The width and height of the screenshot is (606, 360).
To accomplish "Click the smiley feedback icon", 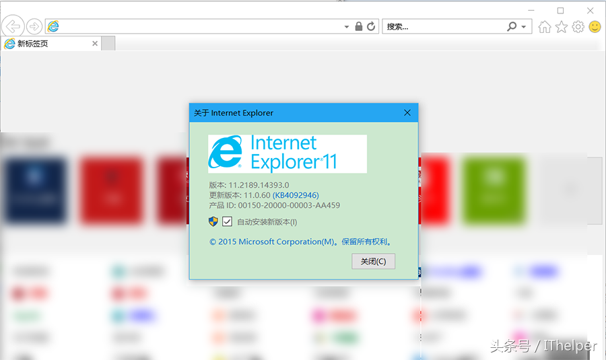I will coord(595,26).
